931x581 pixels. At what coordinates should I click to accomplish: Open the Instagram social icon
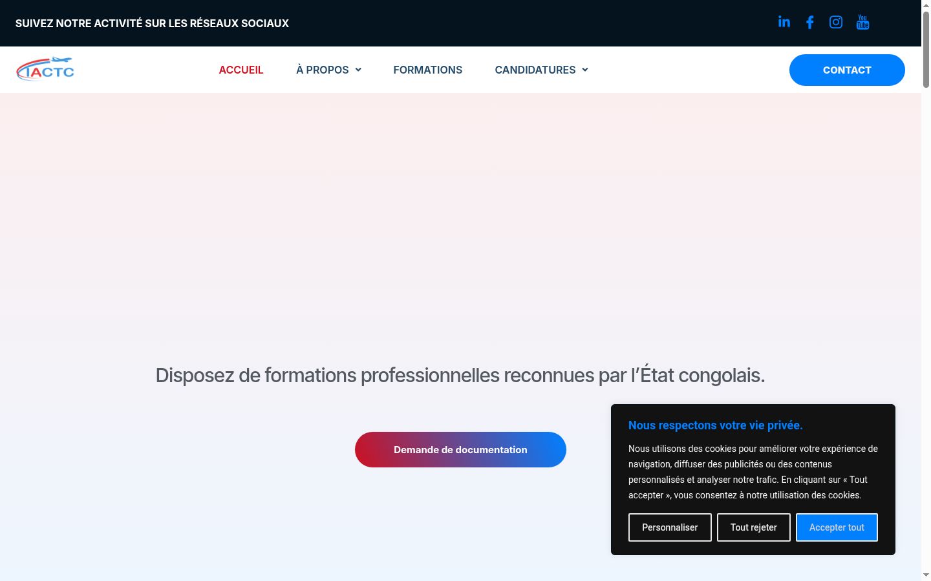click(x=836, y=23)
